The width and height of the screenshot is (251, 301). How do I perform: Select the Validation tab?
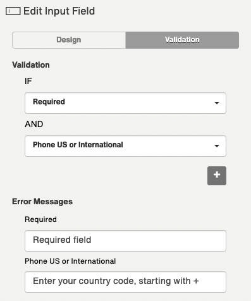click(x=182, y=40)
